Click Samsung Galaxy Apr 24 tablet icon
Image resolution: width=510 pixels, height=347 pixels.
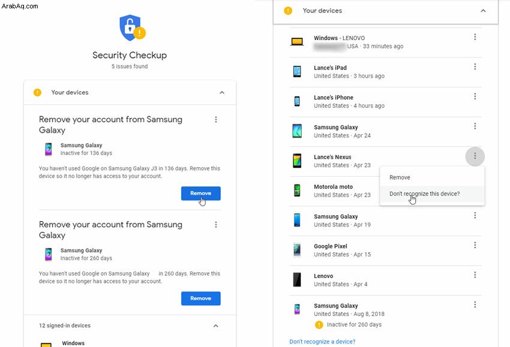point(297,131)
